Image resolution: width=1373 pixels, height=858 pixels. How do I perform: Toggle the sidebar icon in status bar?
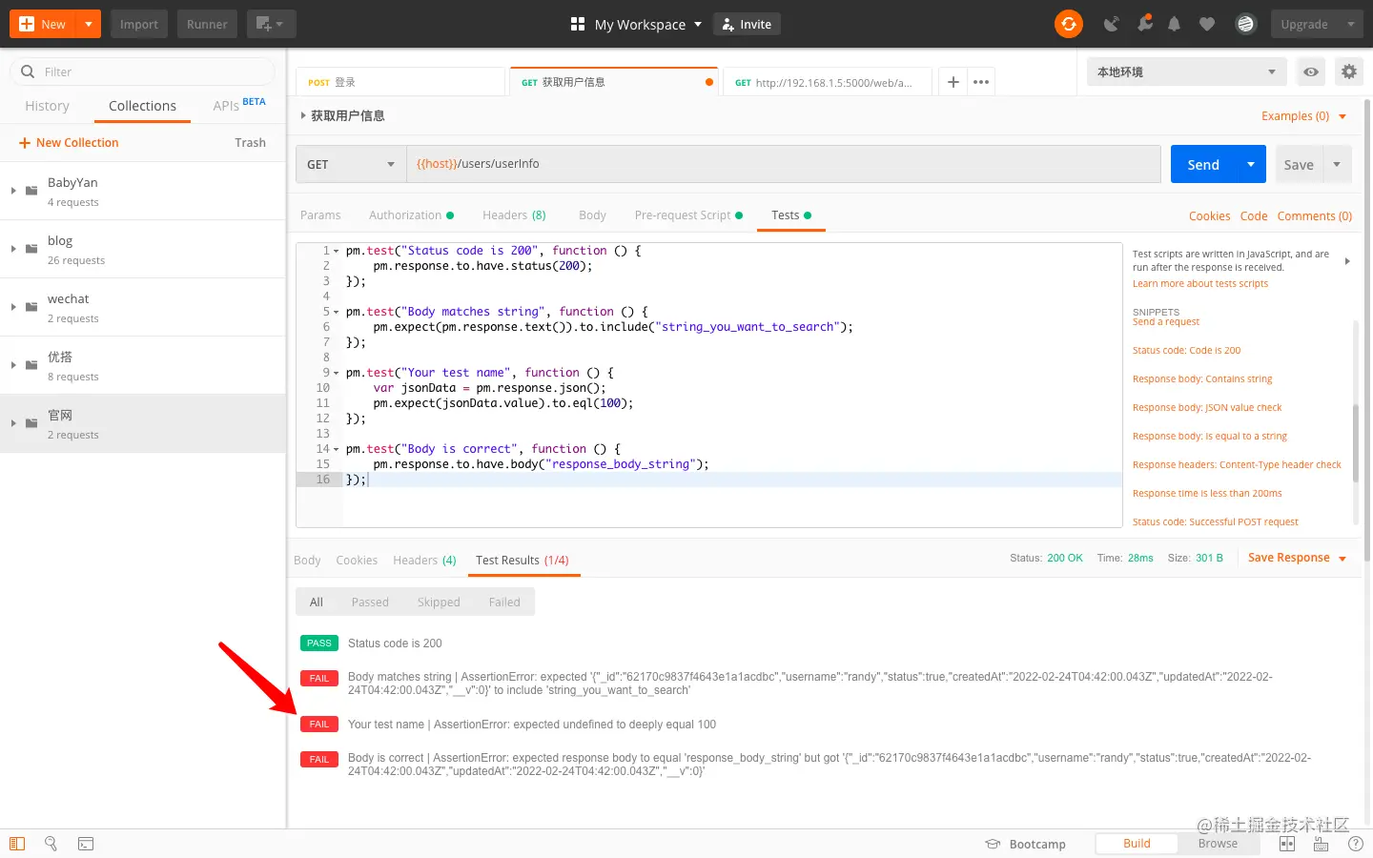(17, 844)
